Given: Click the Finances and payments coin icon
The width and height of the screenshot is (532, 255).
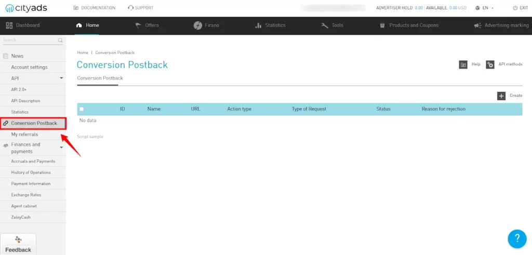Looking at the screenshot, I should (5, 145).
